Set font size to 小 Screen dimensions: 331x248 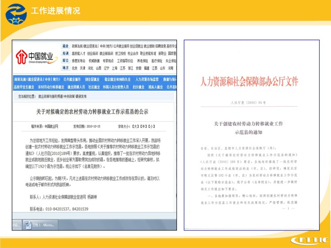[x=151, y=126]
